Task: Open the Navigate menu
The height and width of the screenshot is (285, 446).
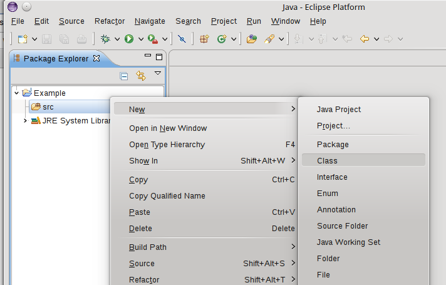Action: 150,21
